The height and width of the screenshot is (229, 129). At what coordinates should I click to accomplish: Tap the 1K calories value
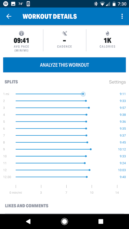tap(107, 40)
